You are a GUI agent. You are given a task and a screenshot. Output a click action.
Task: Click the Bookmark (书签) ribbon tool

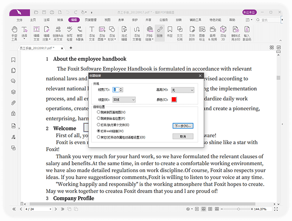170,32
